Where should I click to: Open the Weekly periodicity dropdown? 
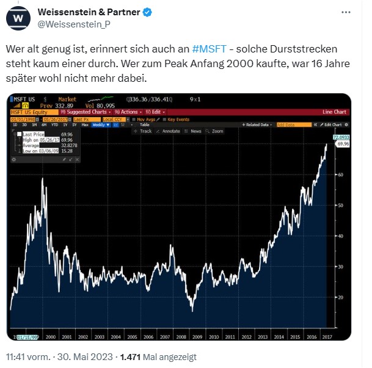(x=101, y=124)
